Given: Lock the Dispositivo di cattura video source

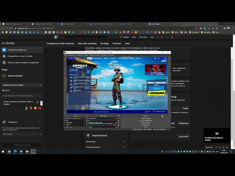Looking at the screenshot, I should pyautogui.click(x=86, y=118).
